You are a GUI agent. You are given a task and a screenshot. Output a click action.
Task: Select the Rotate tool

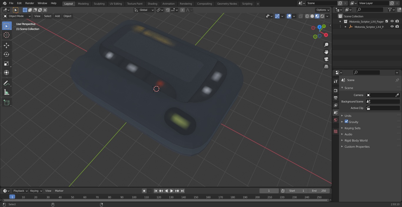click(6, 54)
